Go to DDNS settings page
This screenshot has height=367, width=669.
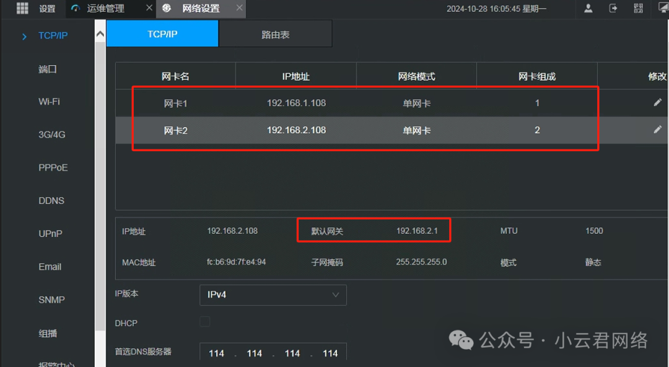pos(51,201)
